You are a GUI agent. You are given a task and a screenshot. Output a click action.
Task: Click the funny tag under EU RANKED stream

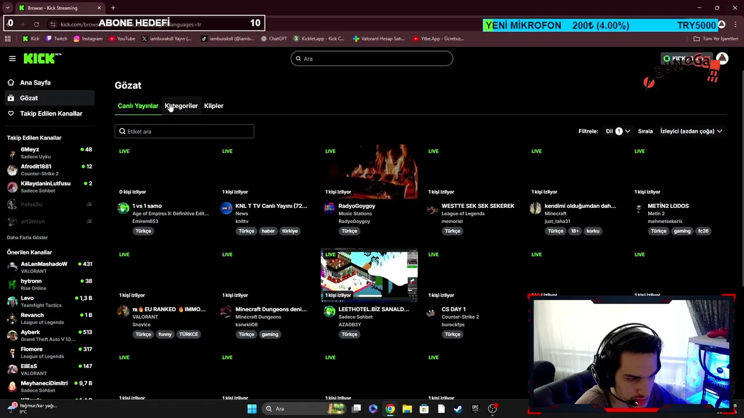pyautogui.click(x=165, y=334)
